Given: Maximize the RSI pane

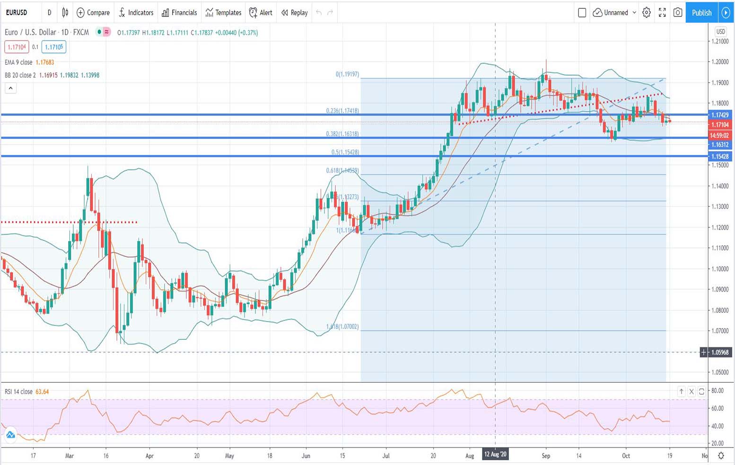Looking at the screenshot, I should pyautogui.click(x=701, y=391).
